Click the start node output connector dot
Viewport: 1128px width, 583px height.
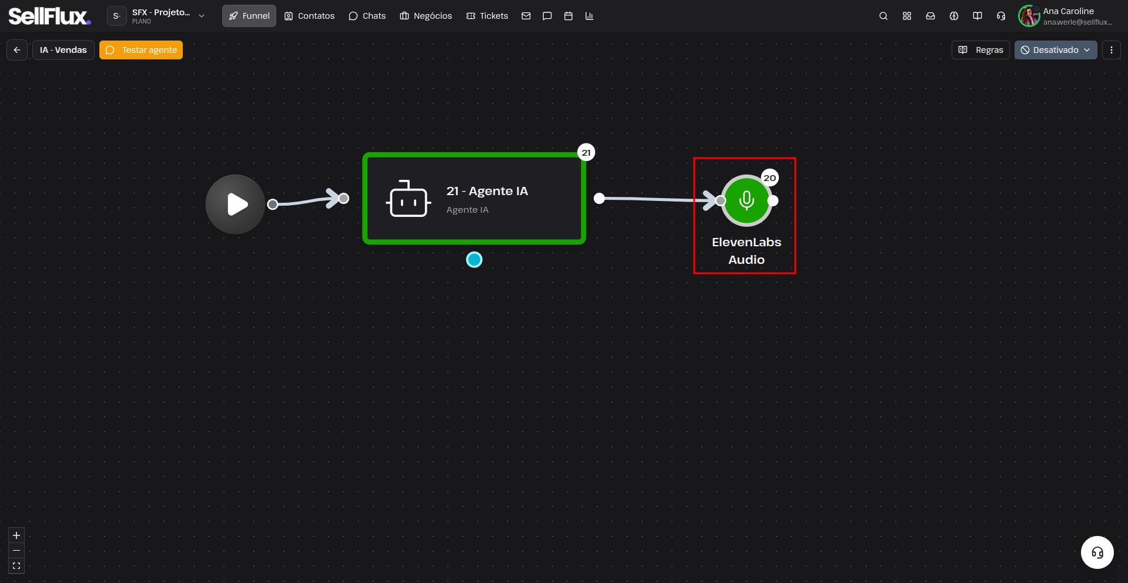(273, 205)
